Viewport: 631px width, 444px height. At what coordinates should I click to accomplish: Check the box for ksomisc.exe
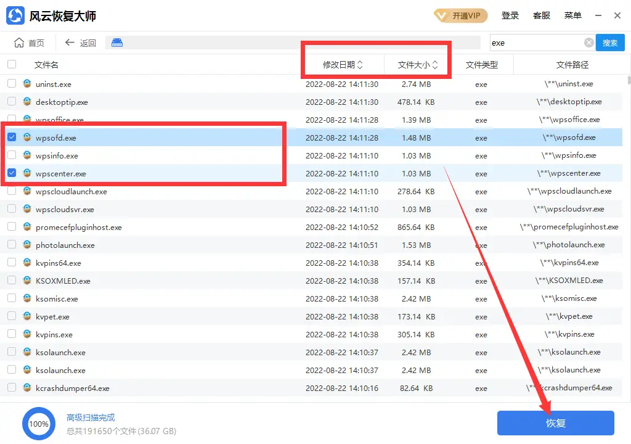(12, 298)
